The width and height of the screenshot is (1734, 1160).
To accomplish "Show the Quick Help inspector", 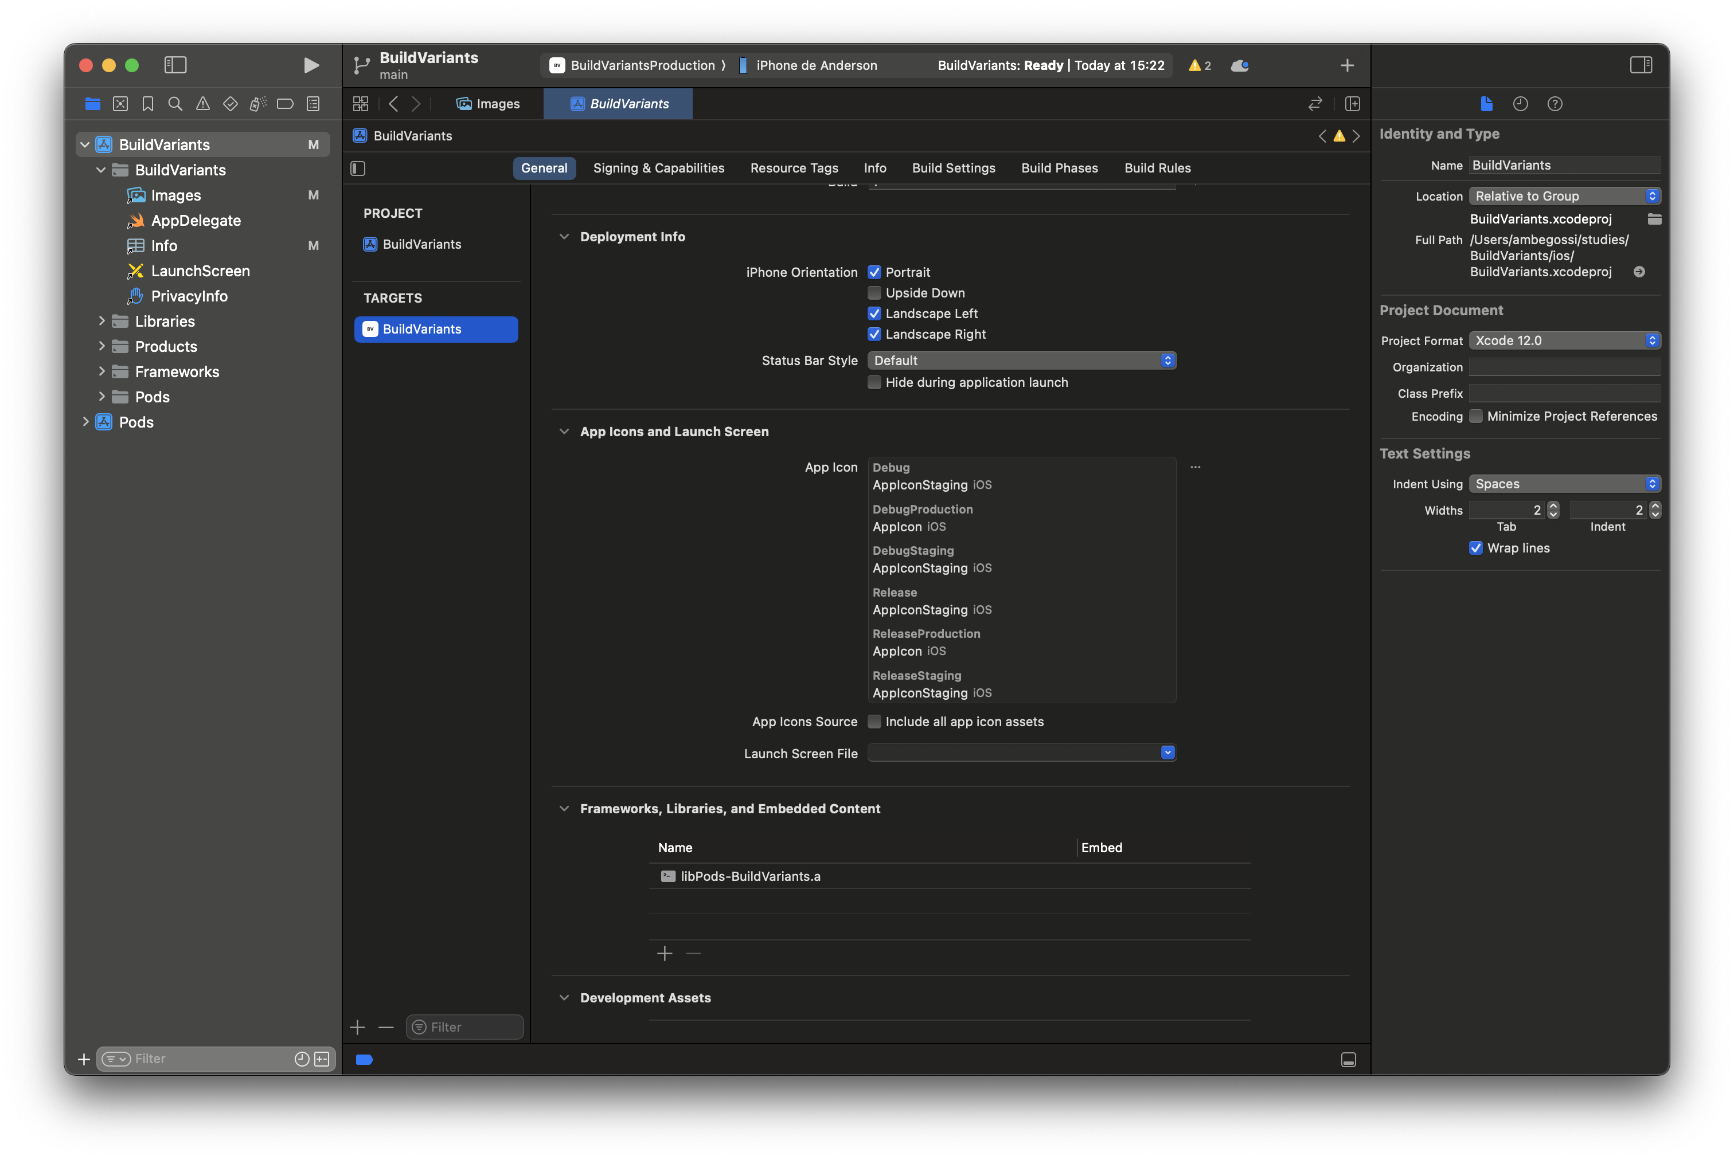I will (1555, 104).
